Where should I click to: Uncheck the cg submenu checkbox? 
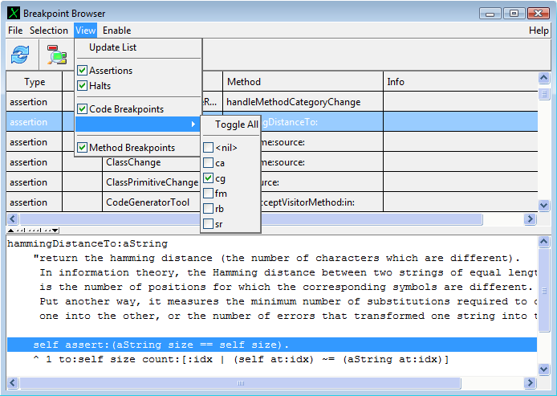point(209,178)
